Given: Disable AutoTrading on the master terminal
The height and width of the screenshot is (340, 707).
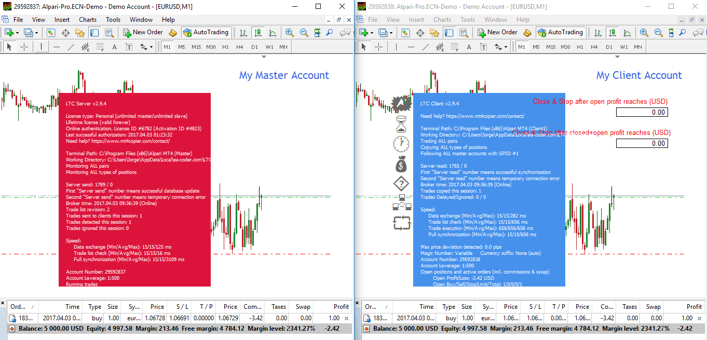Looking at the screenshot, I should [x=206, y=32].
